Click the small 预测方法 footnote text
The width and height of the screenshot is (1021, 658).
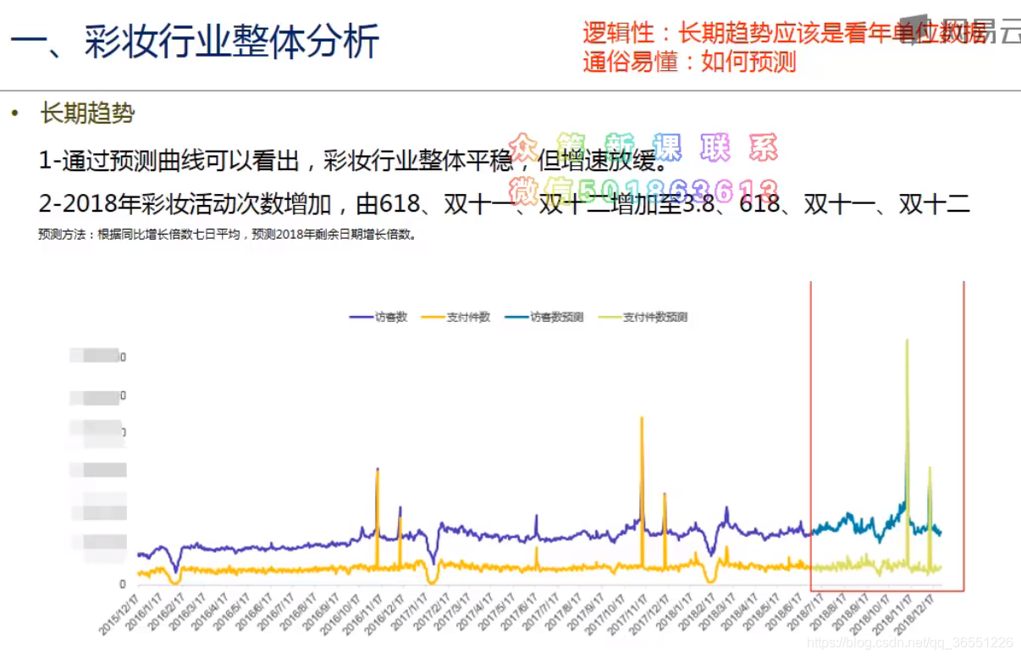pyautogui.click(x=227, y=235)
